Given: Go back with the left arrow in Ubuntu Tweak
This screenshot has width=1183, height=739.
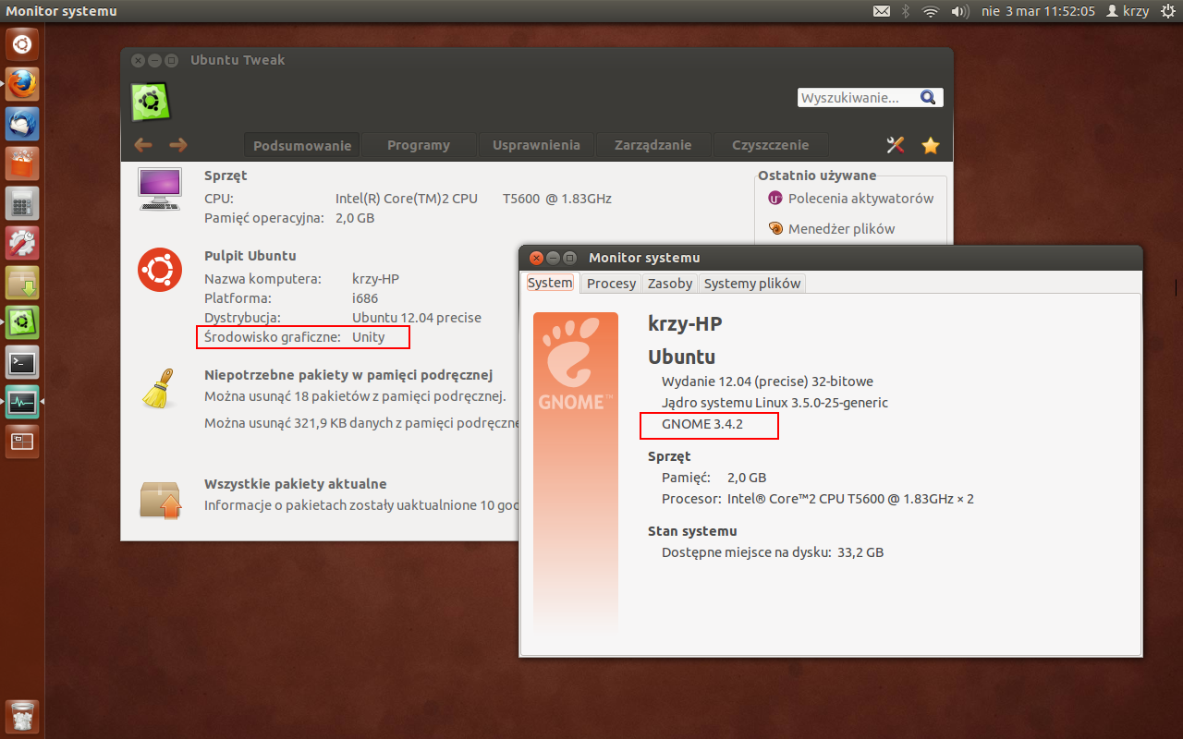Looking at the screenshot, I should point(143,144).
